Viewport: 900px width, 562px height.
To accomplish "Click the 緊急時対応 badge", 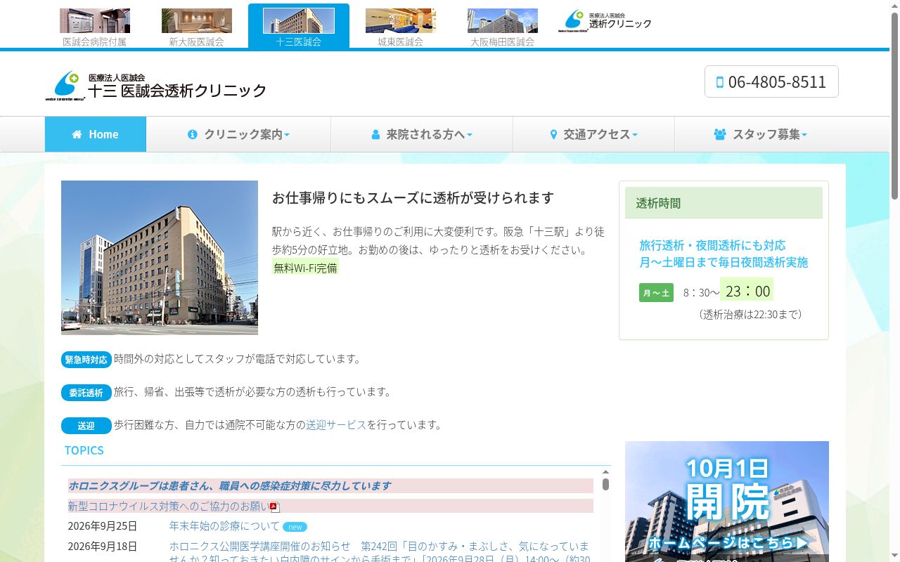I will click(86, 360).
